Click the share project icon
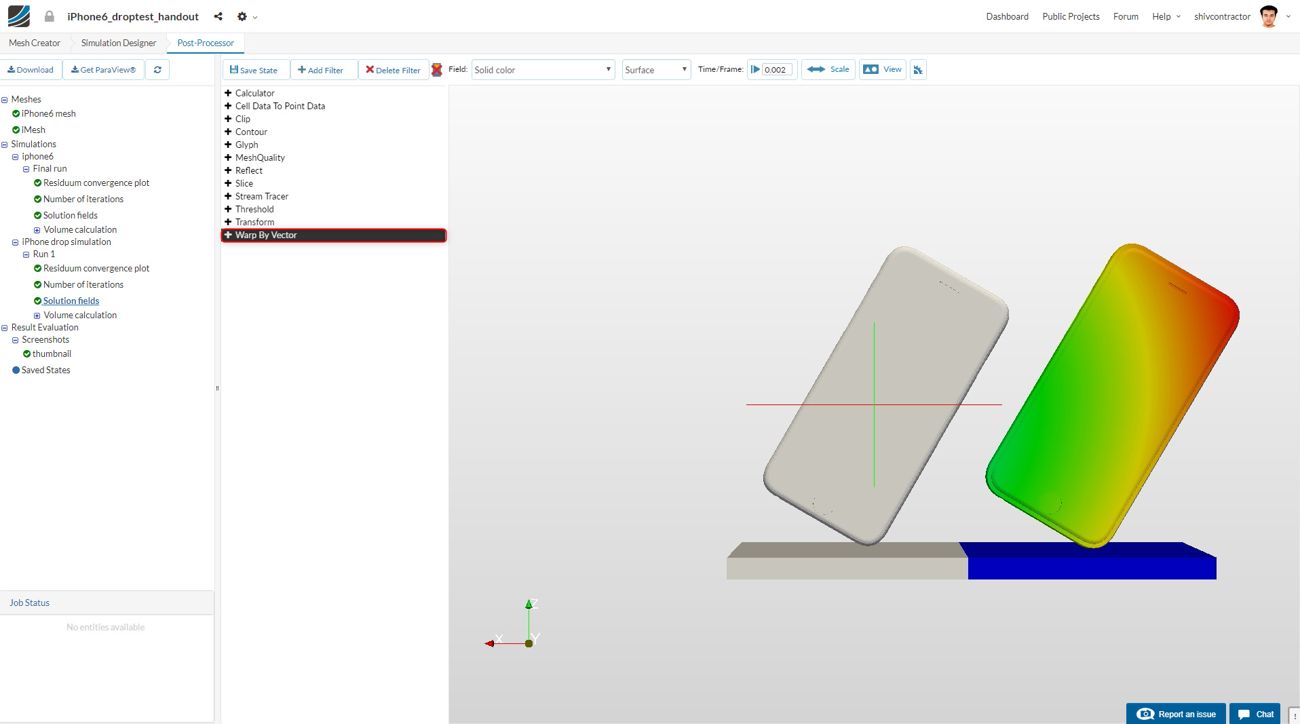Image resolution: width=1300 pixels, height=724 pixels. 218,16
